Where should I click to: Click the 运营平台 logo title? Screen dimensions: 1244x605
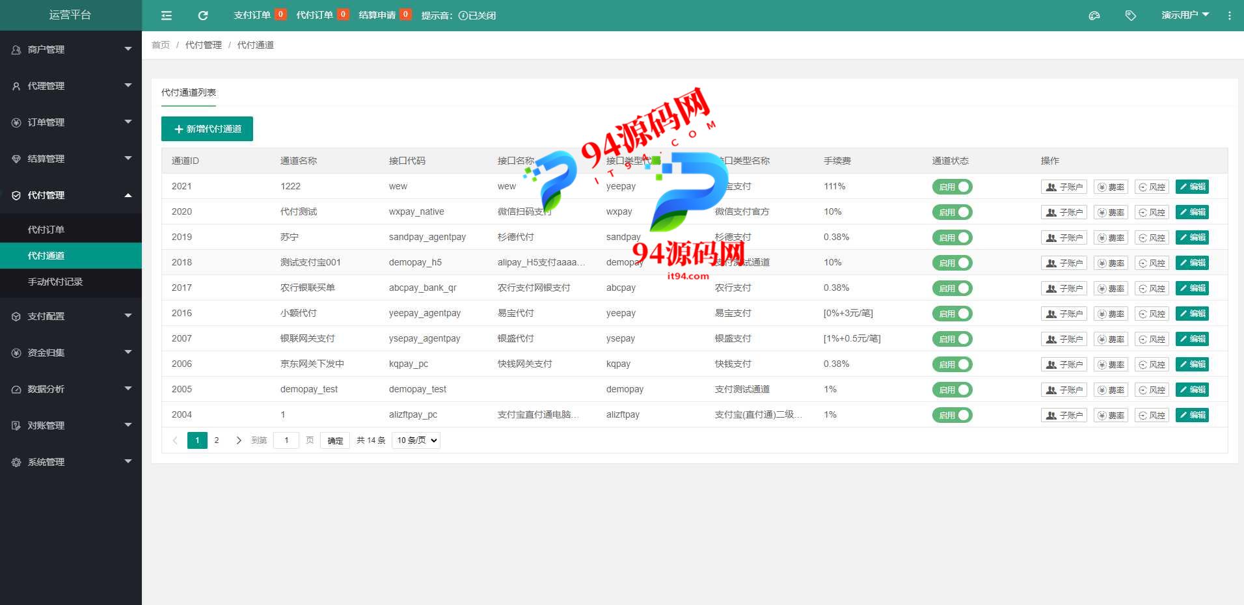(x=70, y=15)
